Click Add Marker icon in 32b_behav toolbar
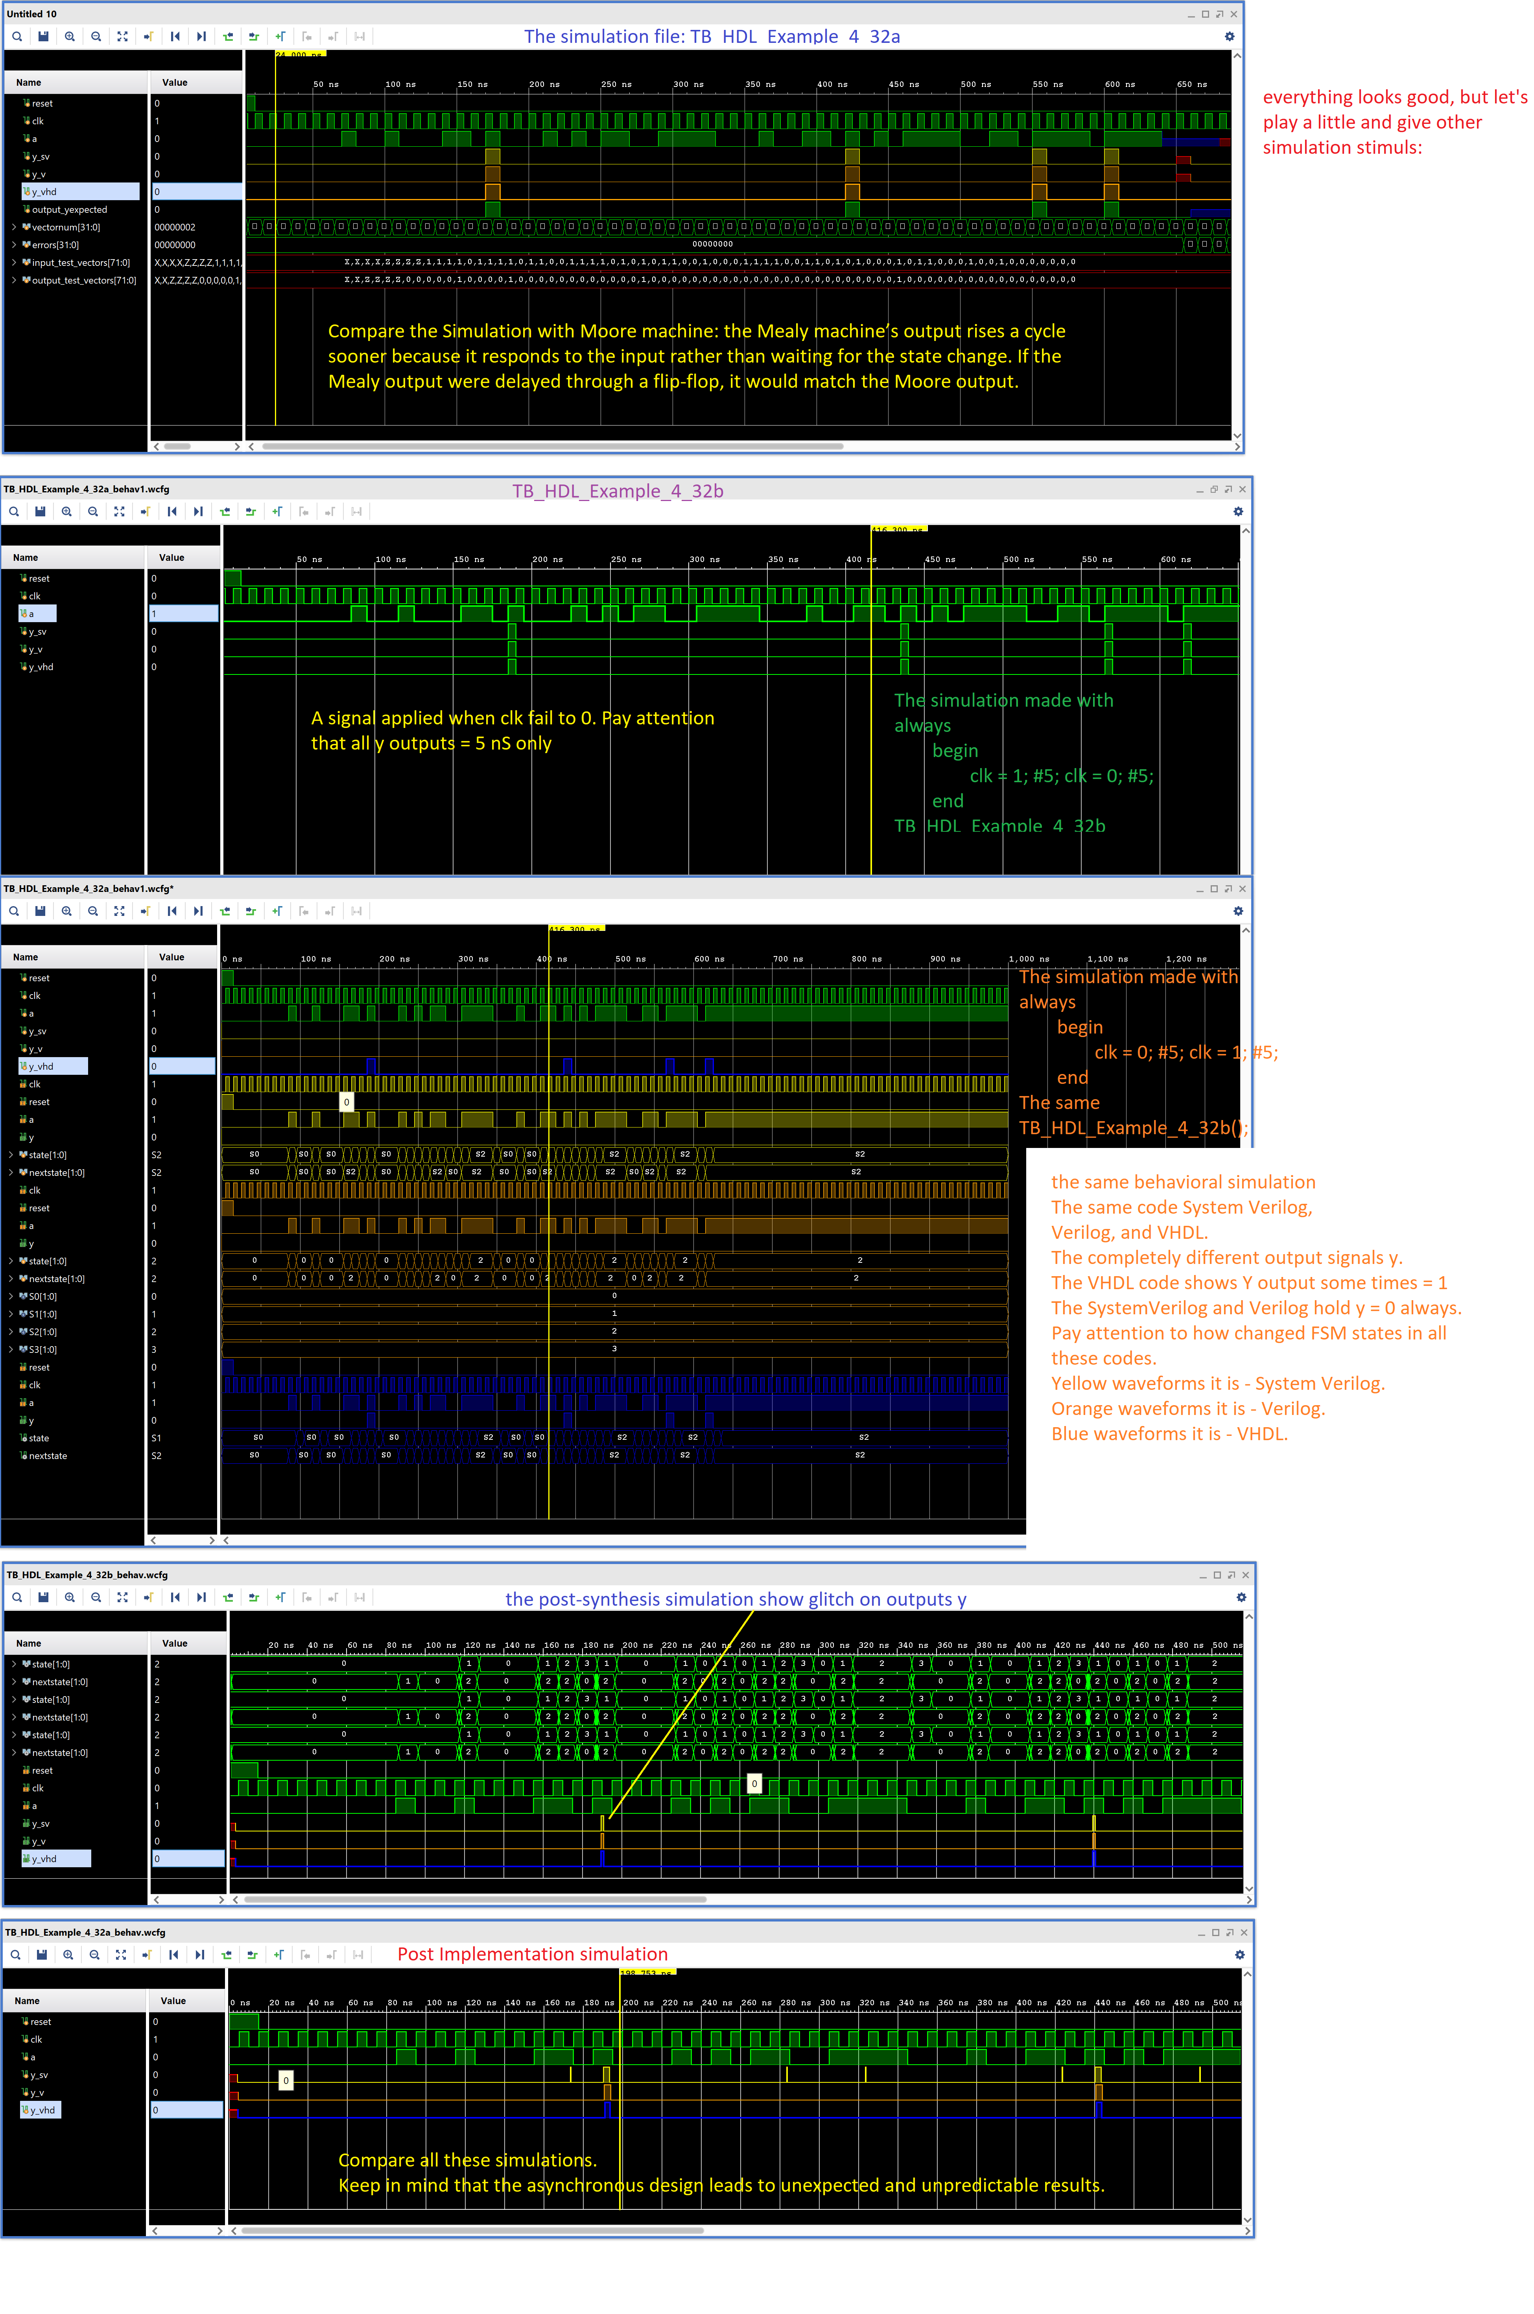 pyautogui.click(x=281, y=1597)
